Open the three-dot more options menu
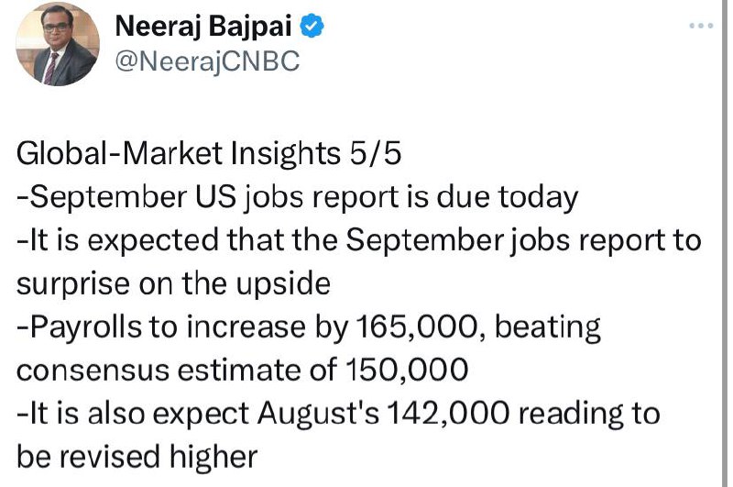This screenshot has width=733, height=487. coord(701,26)
